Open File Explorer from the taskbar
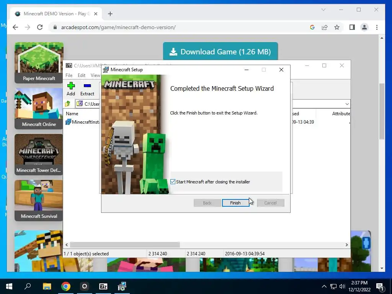Image resolution: width=392 pixels, height=294 pixels. click(x=47, y=286)
